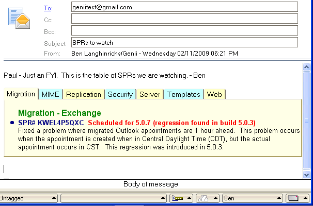Open the Untagged dropdown in status bar
313x206 pixels.
click(28, 198)
